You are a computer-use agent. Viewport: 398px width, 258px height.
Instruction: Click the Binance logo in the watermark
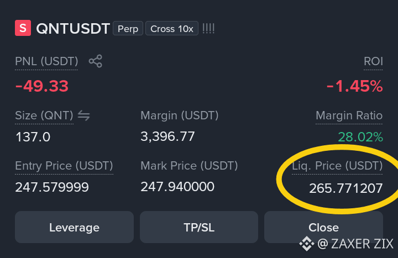point(307,244)
